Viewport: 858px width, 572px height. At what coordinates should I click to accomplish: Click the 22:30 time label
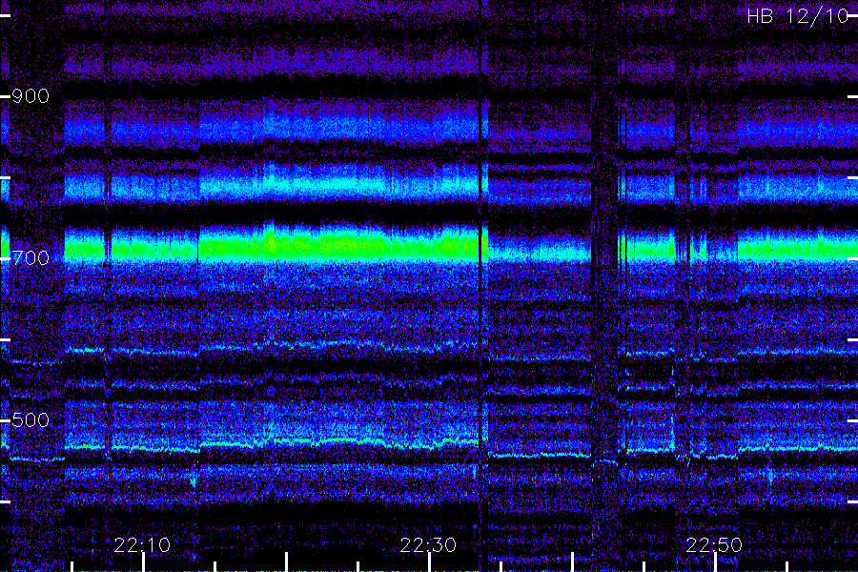coord(428,545)
